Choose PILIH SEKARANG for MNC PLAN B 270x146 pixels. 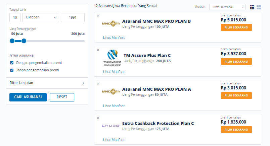[236, 27]
